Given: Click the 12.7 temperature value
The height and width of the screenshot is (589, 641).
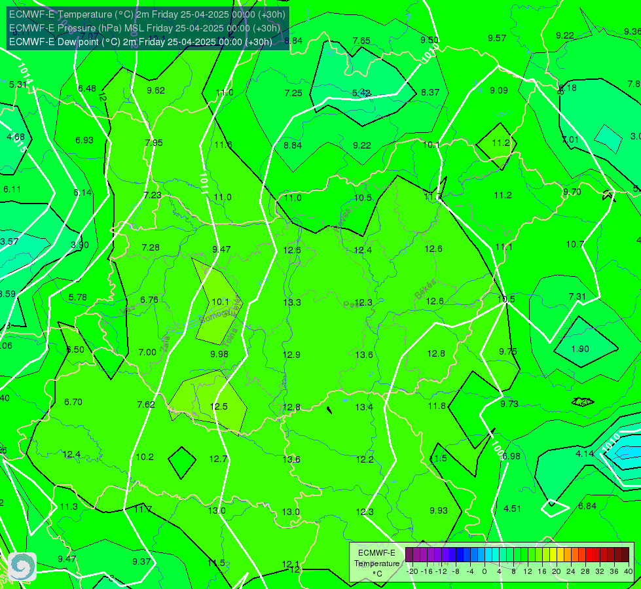Looking at the screenshot, I should coord(218,459).
